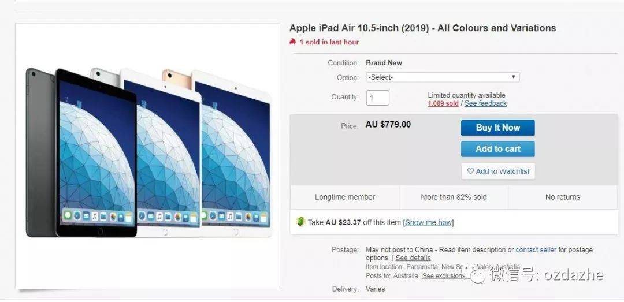Screen dimensions: 624x302
Task: Open See details postage link
Action: (x=413, y=258)
